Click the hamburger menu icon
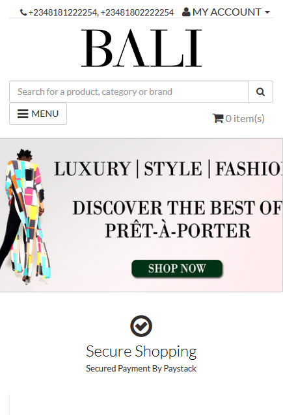283x415 pixels. pos(23,114)
